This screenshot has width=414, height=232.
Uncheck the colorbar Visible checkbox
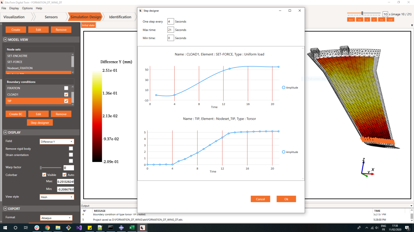pos(44,175)
